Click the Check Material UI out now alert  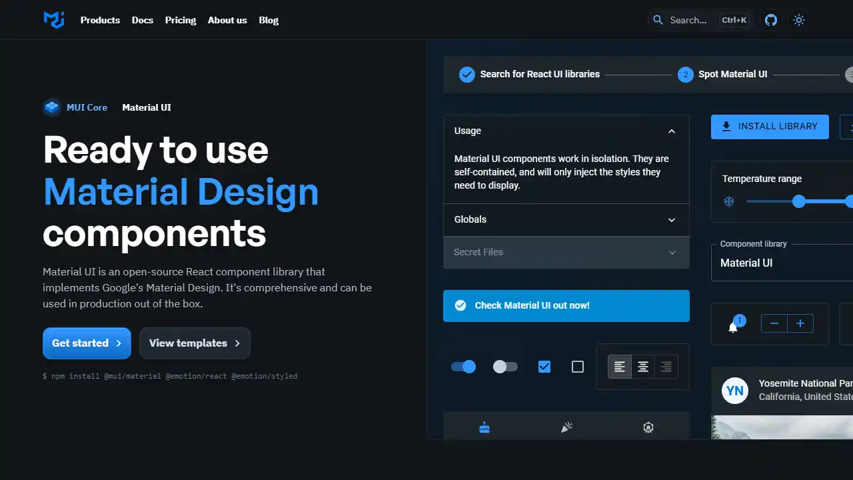[566, 306]
